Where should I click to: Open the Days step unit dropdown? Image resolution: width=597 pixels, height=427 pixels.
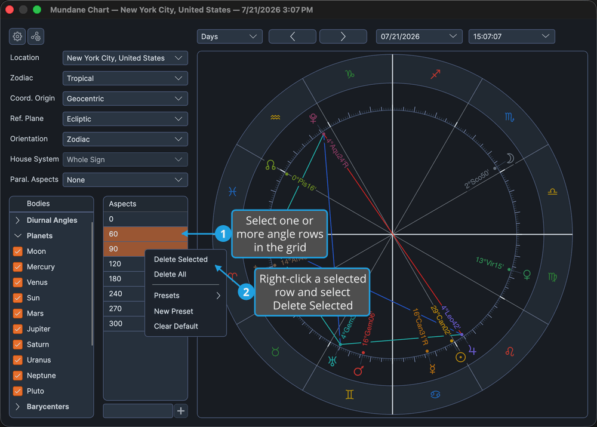coord(230,36)
